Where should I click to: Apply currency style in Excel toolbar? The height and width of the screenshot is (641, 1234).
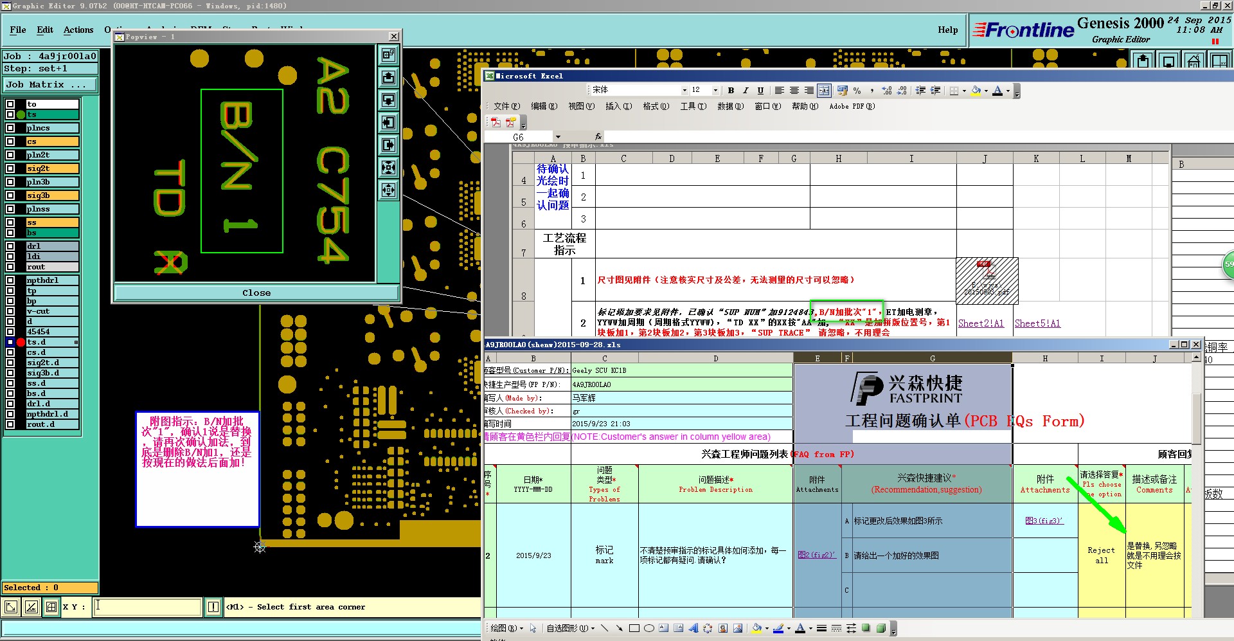(x=843, y=91)
